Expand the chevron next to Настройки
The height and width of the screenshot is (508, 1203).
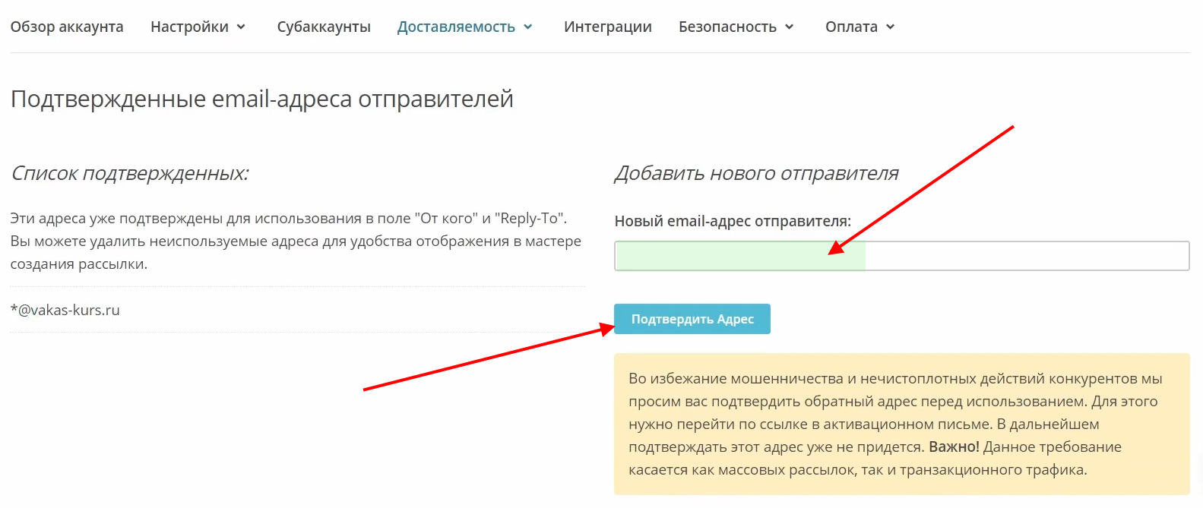click(241, 27)
